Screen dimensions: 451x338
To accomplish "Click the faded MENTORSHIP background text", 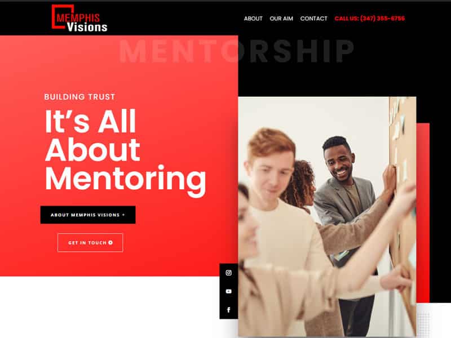I will 236,51.
